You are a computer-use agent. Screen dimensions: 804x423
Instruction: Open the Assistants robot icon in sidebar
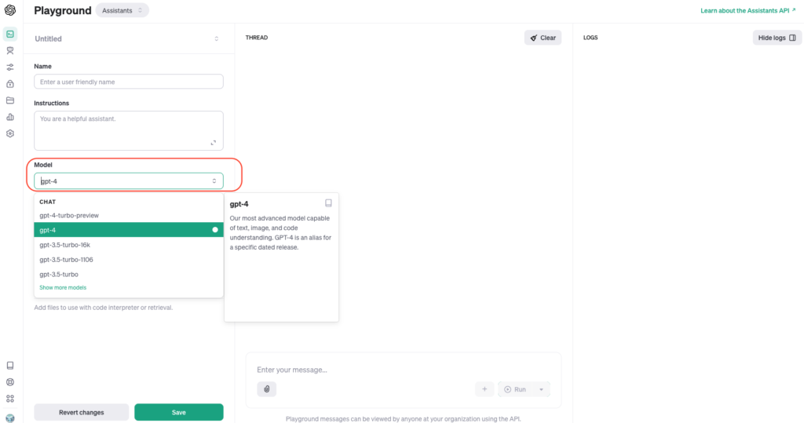point(10,50)
